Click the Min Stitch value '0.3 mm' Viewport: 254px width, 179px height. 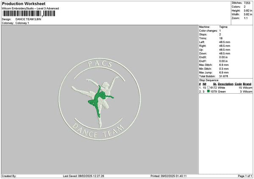coord(224,69)
